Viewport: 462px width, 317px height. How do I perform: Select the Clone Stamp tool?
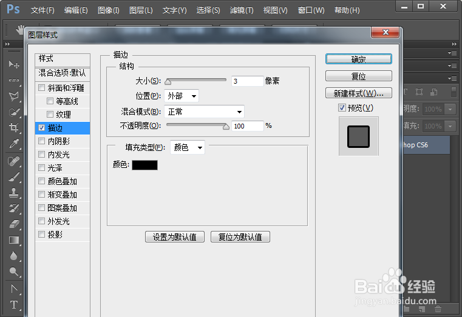[x=13, y=193]
